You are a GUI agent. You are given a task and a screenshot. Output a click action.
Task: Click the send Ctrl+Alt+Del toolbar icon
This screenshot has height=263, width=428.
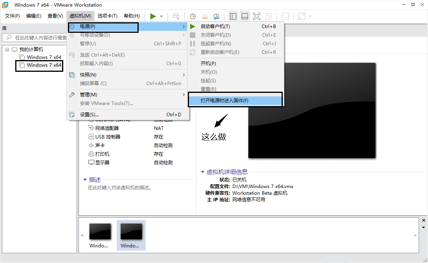[x=176, y=16]
